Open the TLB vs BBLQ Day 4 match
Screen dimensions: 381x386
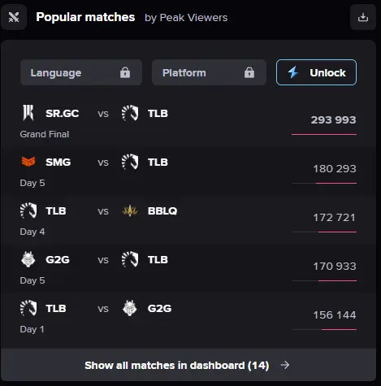tap(188, 219)
